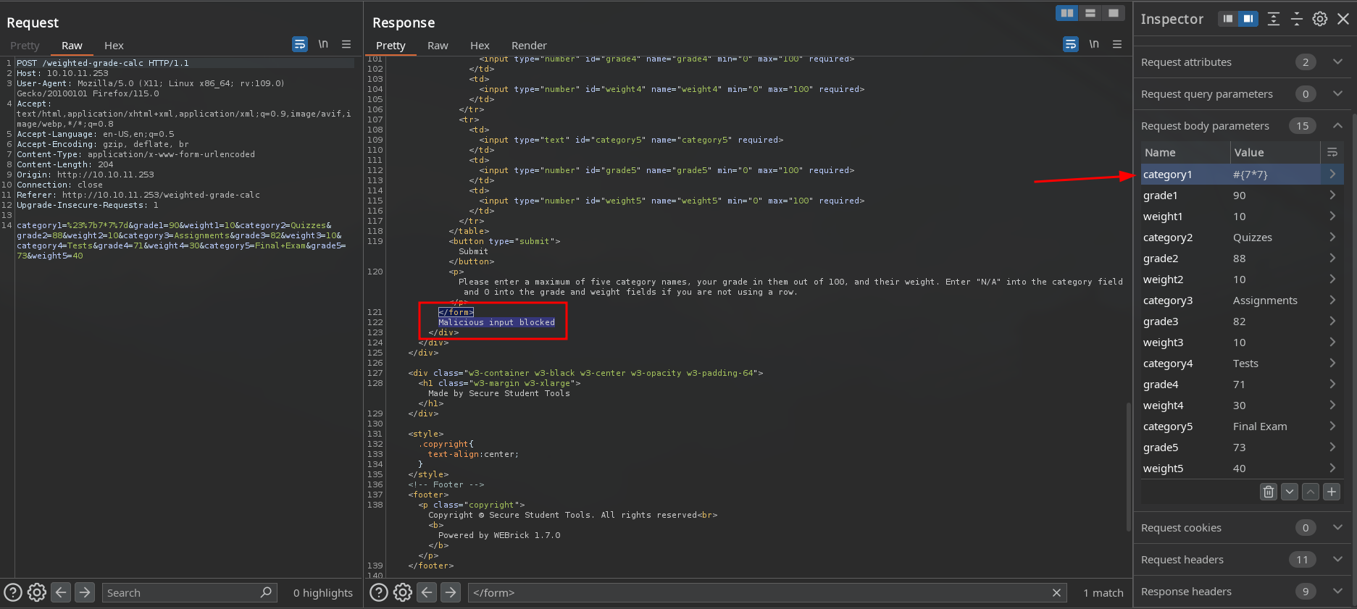Switch Response view to Raw tab
The height and width of the screenshot is (609, 1357).
click(438, 46)
